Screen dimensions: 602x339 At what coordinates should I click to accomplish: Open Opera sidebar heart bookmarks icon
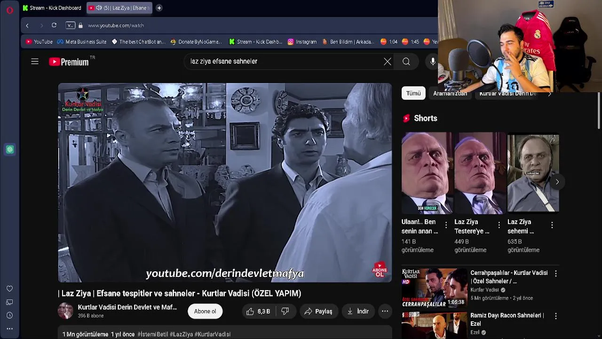point(9,289)
